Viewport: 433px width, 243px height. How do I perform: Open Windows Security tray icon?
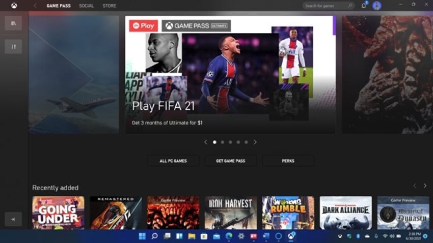(x=349, y=236)
